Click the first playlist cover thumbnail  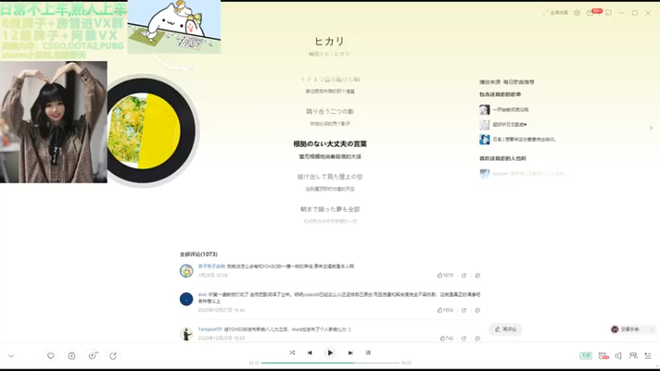click(484, 110)
